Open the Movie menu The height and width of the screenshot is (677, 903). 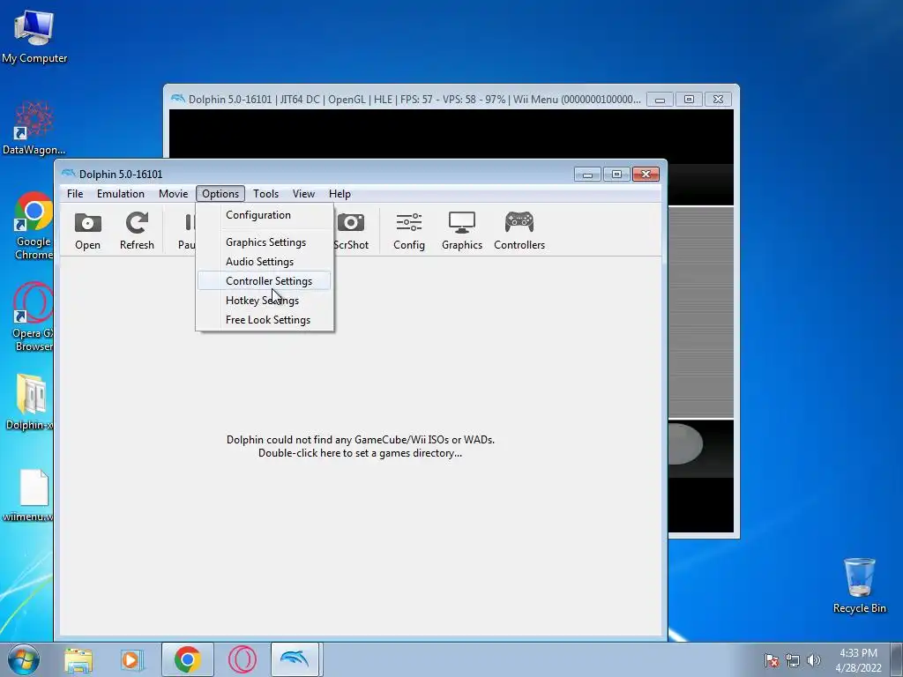click(174, 194)
